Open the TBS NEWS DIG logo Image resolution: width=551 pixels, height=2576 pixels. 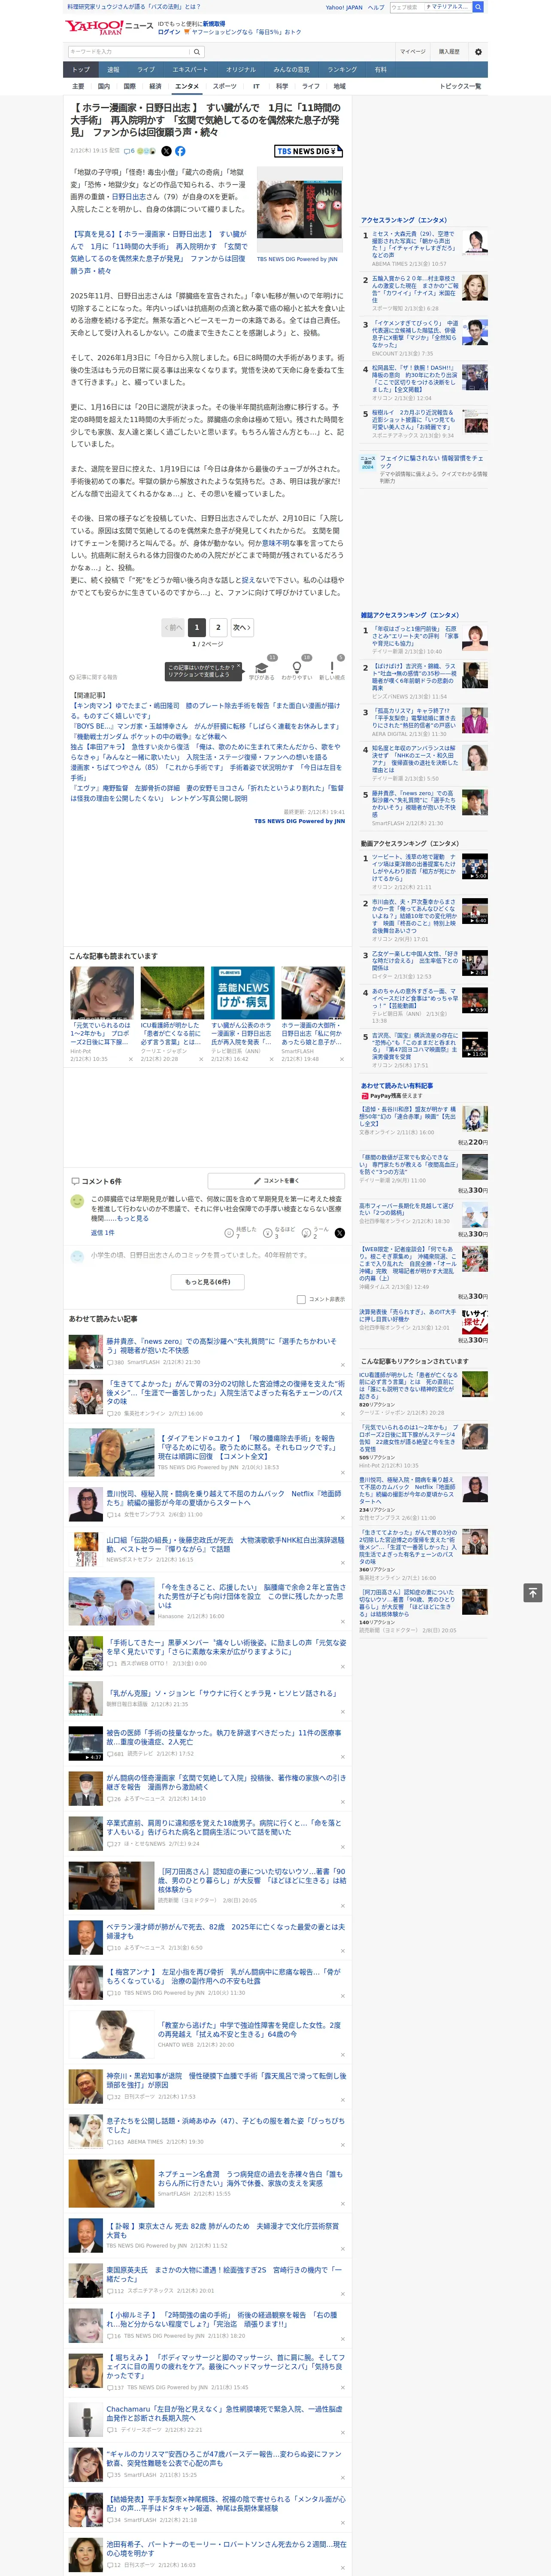point(308,151)
